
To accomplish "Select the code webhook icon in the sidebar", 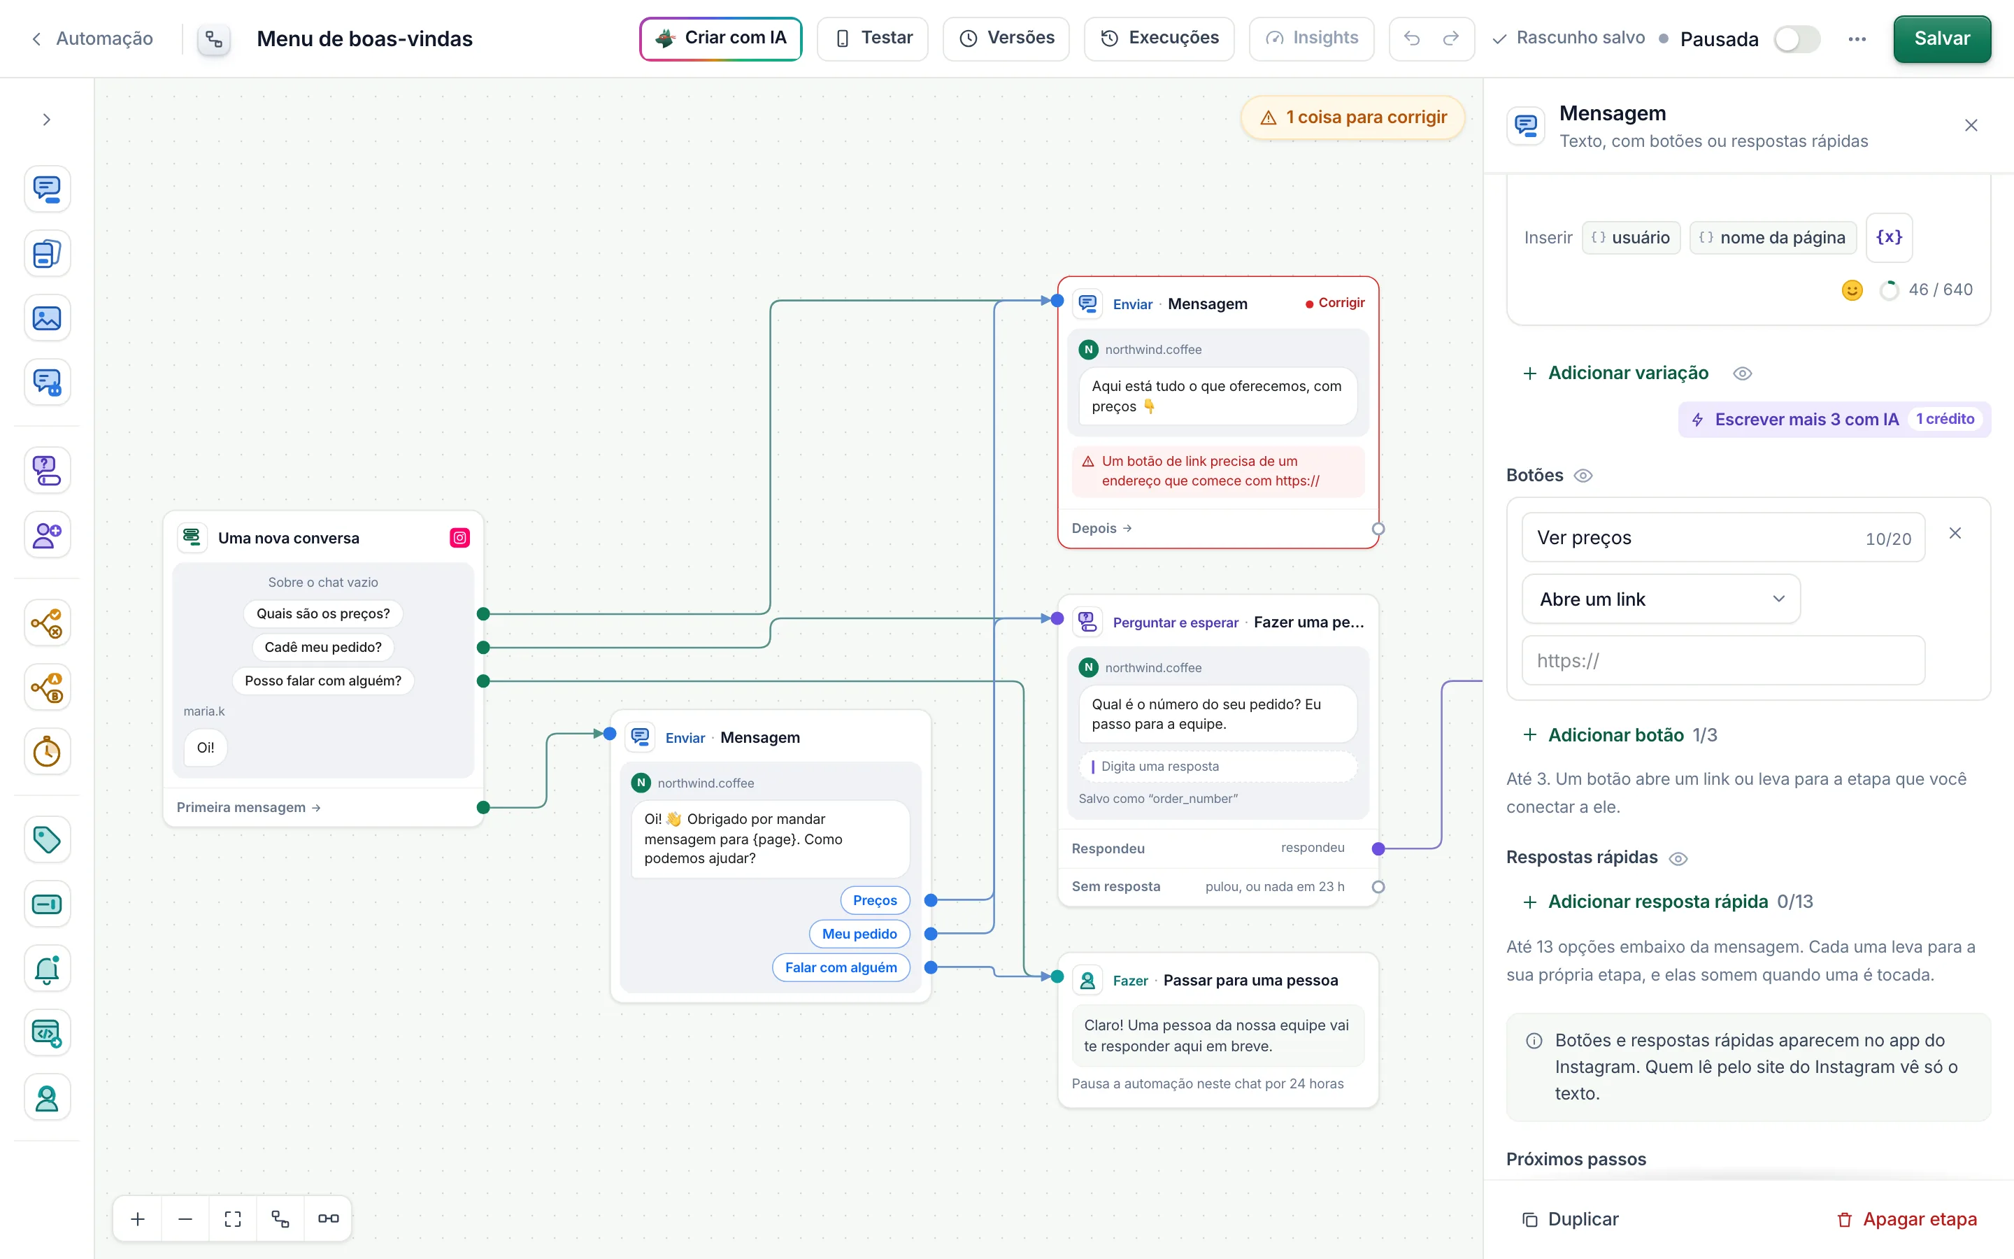I will tap(47, 1033).
